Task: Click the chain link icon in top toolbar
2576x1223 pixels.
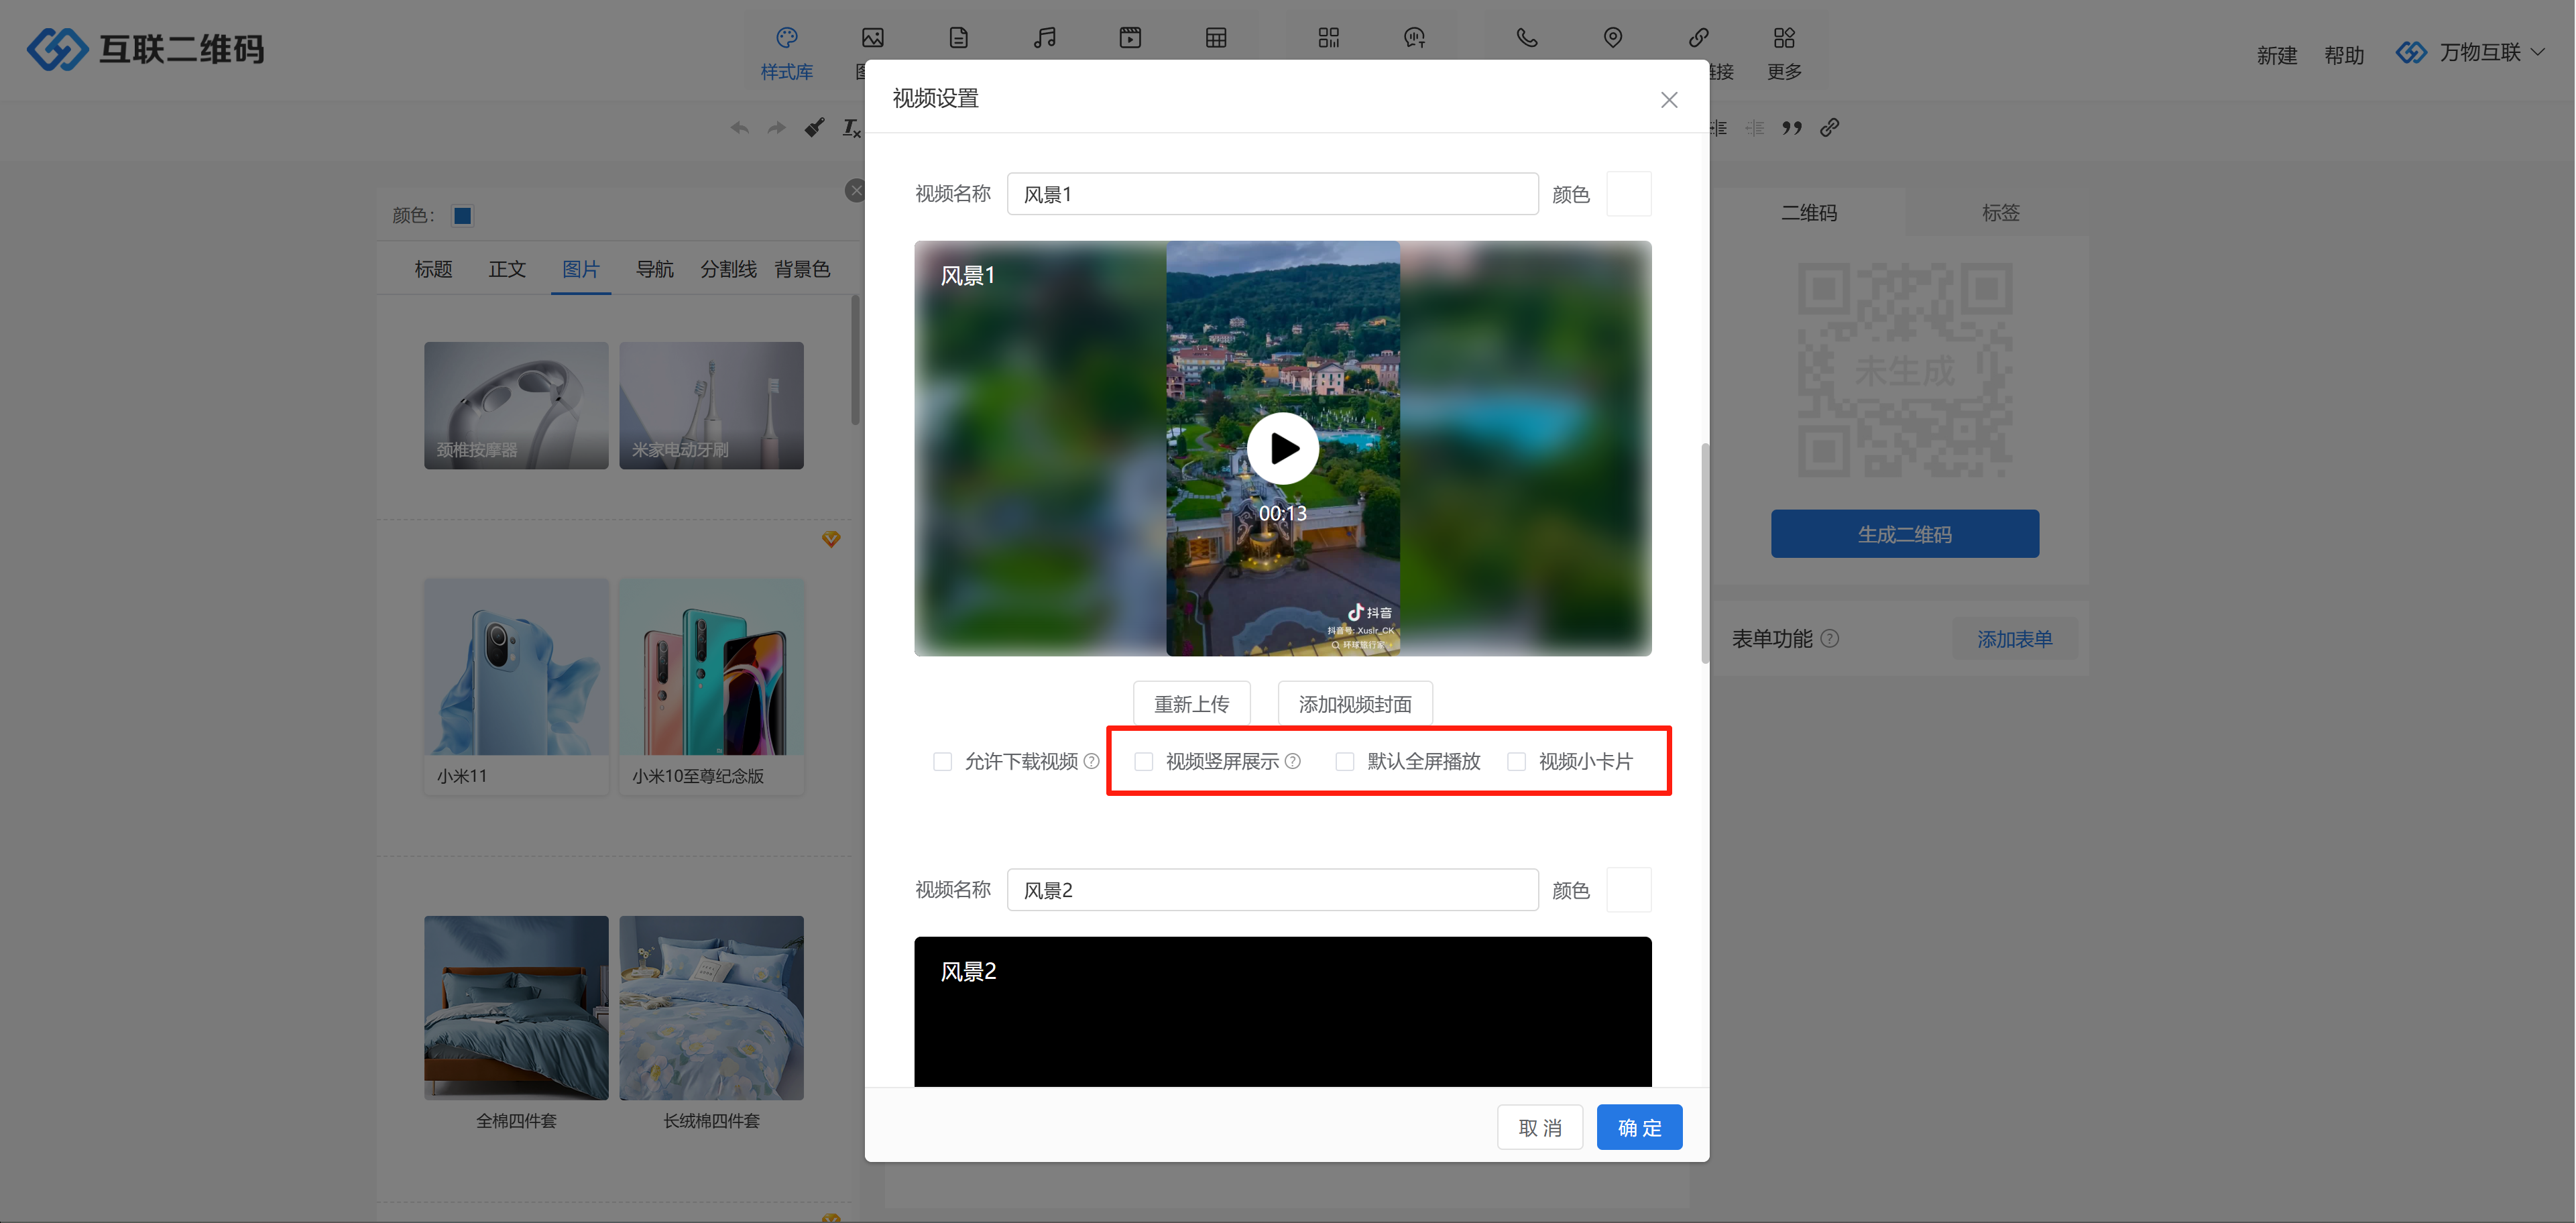Action: point(1698,38)
